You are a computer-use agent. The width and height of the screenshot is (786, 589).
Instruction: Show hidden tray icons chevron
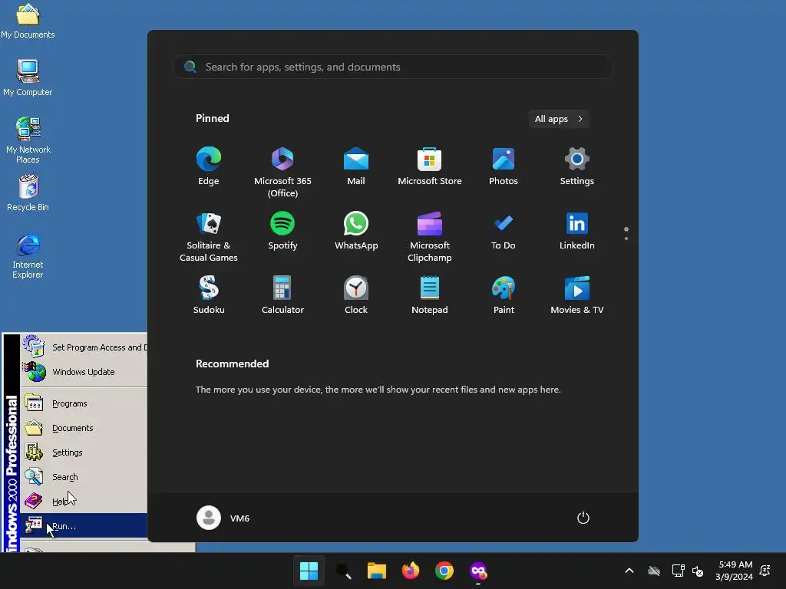tap(629, 571)
